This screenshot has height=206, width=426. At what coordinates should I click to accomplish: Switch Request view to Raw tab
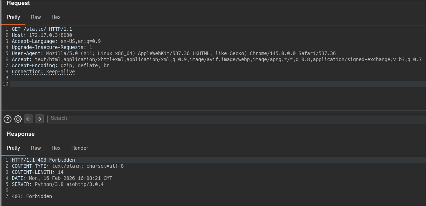tap(35, 17)
